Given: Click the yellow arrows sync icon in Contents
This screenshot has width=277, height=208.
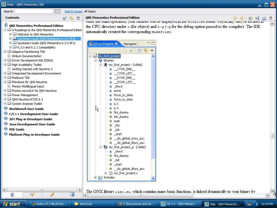Looking at the screenshot, I should click(x=71, y=18).
